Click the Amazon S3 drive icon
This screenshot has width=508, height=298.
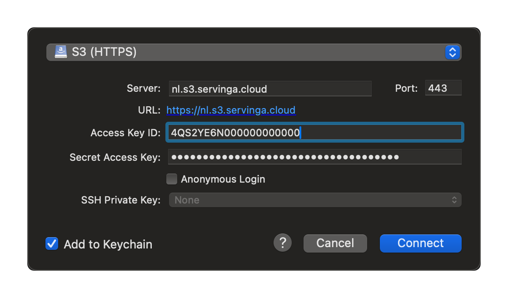coord(60,52)
